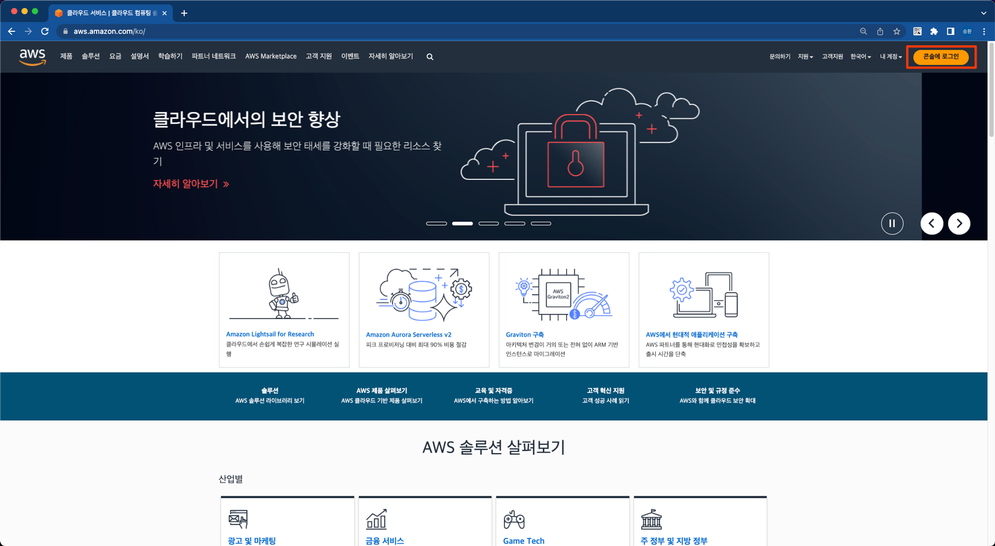Viewport: 995px width, 546px height.
Task: Open the site search magnifier icon
Action: click(x=430, y=57)
